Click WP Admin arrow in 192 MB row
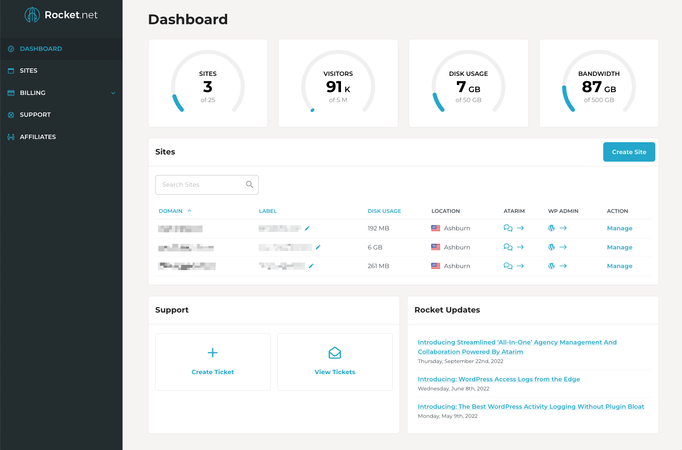This screenshot has width=682, height=450. 563,228
